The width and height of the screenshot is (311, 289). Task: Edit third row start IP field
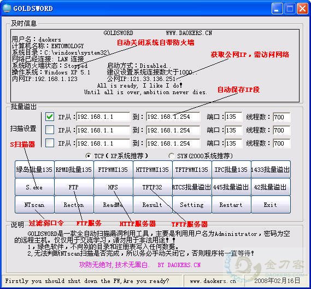click(103, 143)
